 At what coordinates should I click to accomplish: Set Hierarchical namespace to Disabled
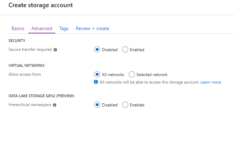click(97, 105)
